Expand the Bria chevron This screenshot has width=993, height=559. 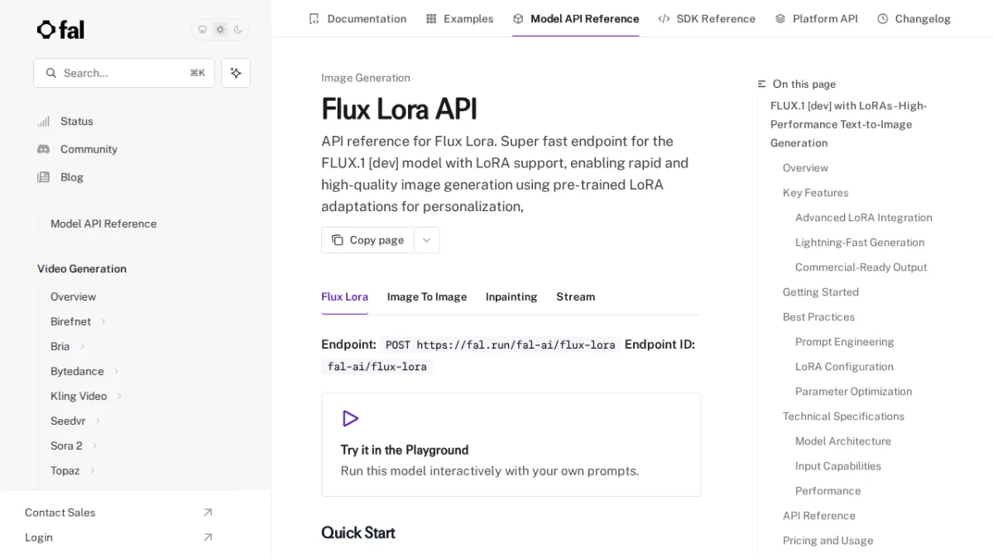[82, 346]
